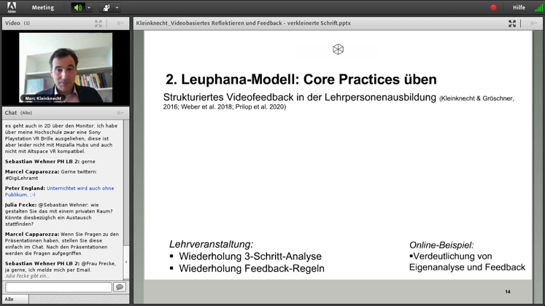
Task: Click the cube logo atop the slide
Action: click(338, 50)
